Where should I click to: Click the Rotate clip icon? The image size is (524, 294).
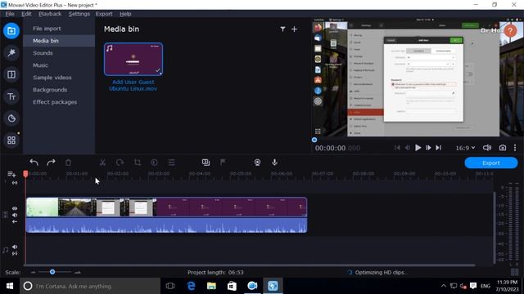click(120, 163)
